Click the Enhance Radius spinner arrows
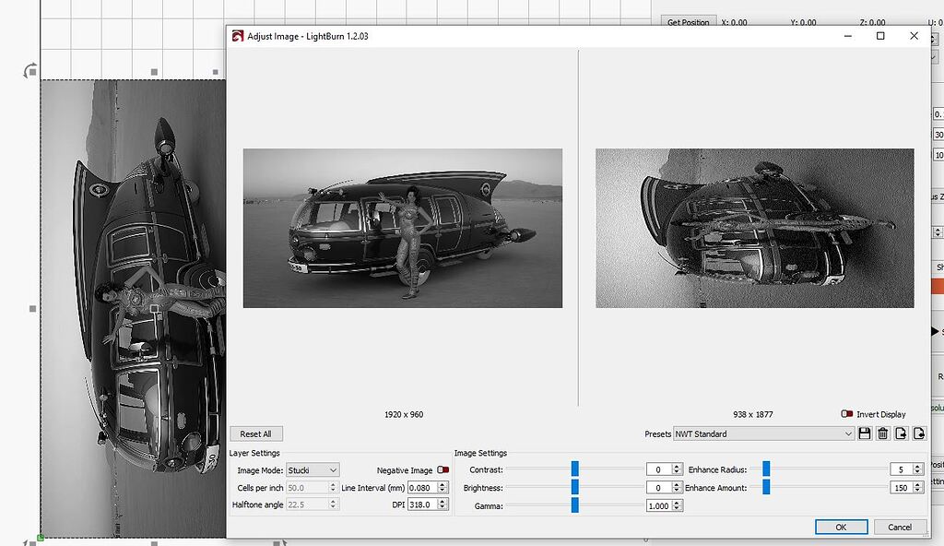Image resolution: width=944 pixels, height=546 pixels. point(918,469)
